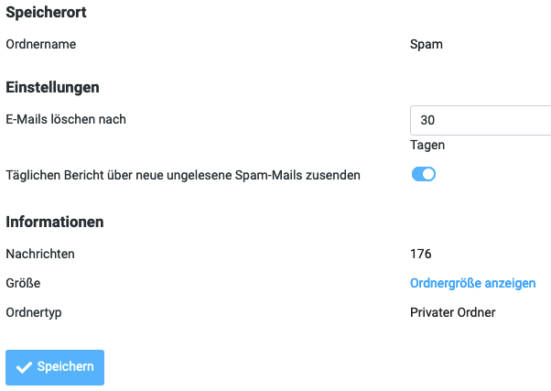Click the Nachrichten label

(x=40, y=254)
